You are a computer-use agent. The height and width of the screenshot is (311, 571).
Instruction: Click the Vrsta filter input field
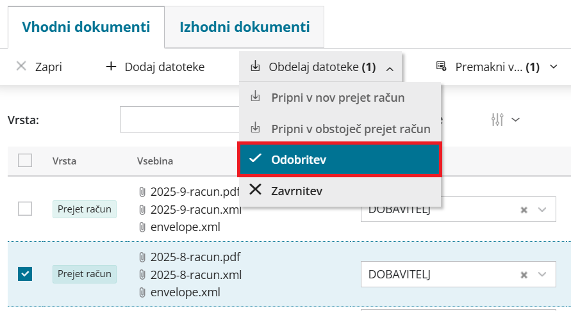[x=179, y=120]
